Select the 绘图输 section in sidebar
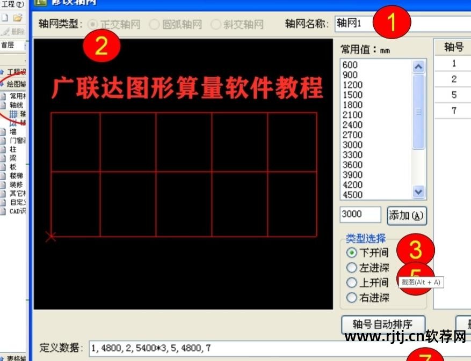 [13, 84]
